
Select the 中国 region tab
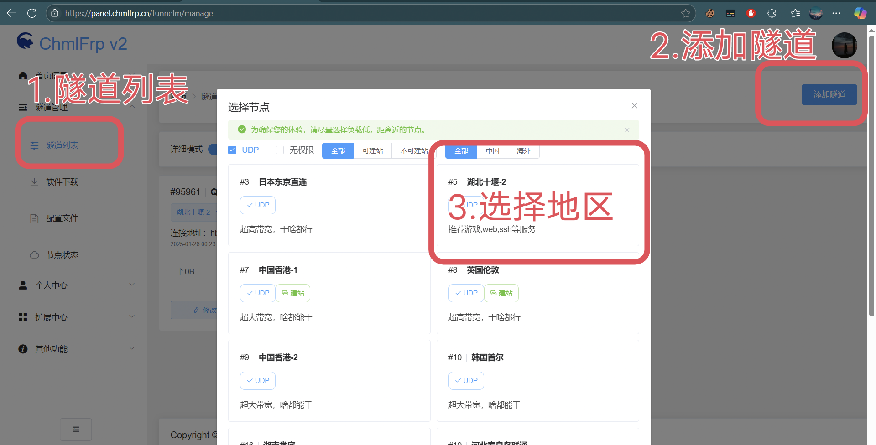tap(492, 151)
